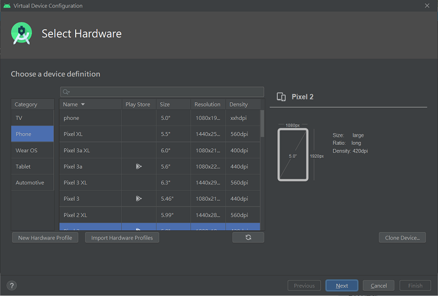Click the Finish button
The image size is (438, 296).
click(x=415, y=286)
